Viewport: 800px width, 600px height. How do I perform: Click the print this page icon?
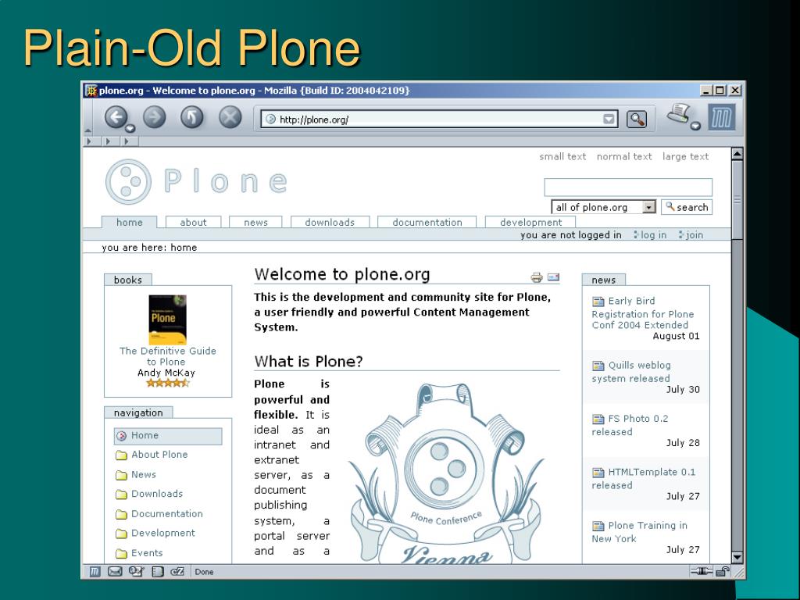pos(537,277)
